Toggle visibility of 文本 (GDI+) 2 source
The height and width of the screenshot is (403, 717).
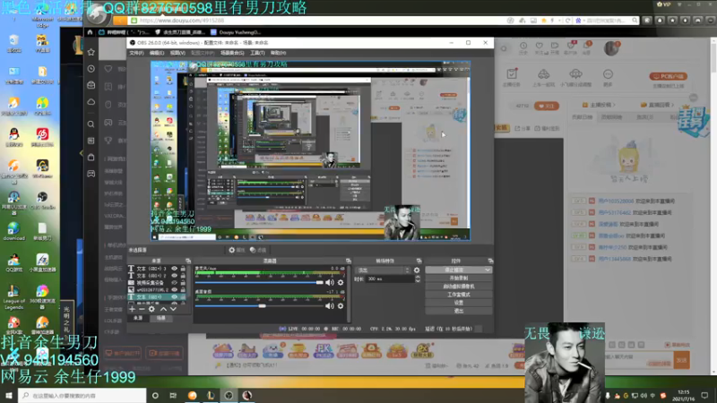pyautogui.click(x=174, y=276)
